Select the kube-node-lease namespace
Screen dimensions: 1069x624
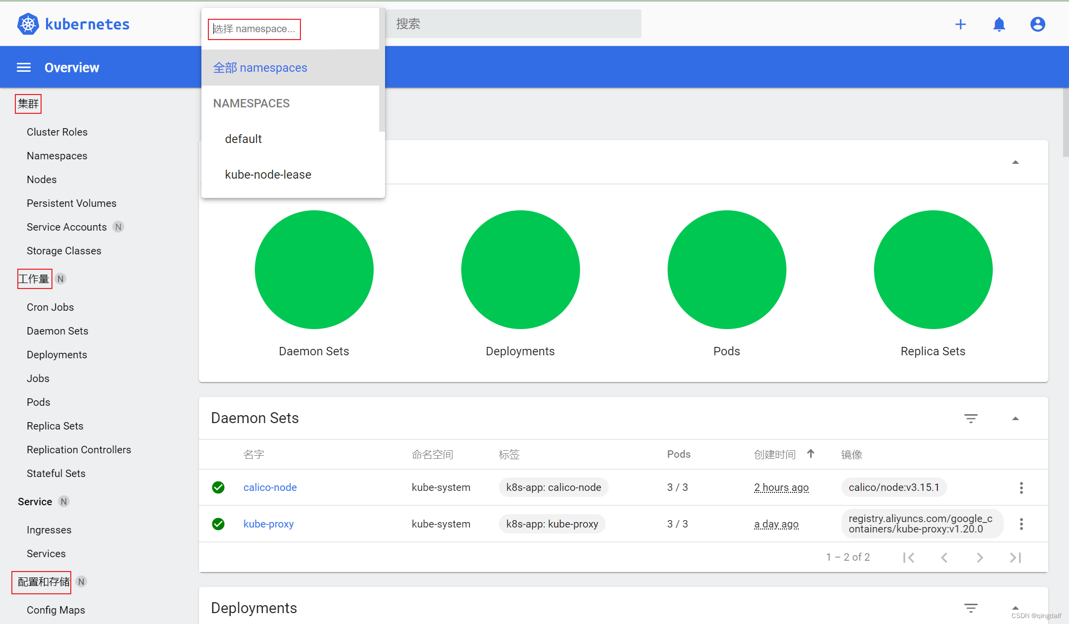point(291,175)
